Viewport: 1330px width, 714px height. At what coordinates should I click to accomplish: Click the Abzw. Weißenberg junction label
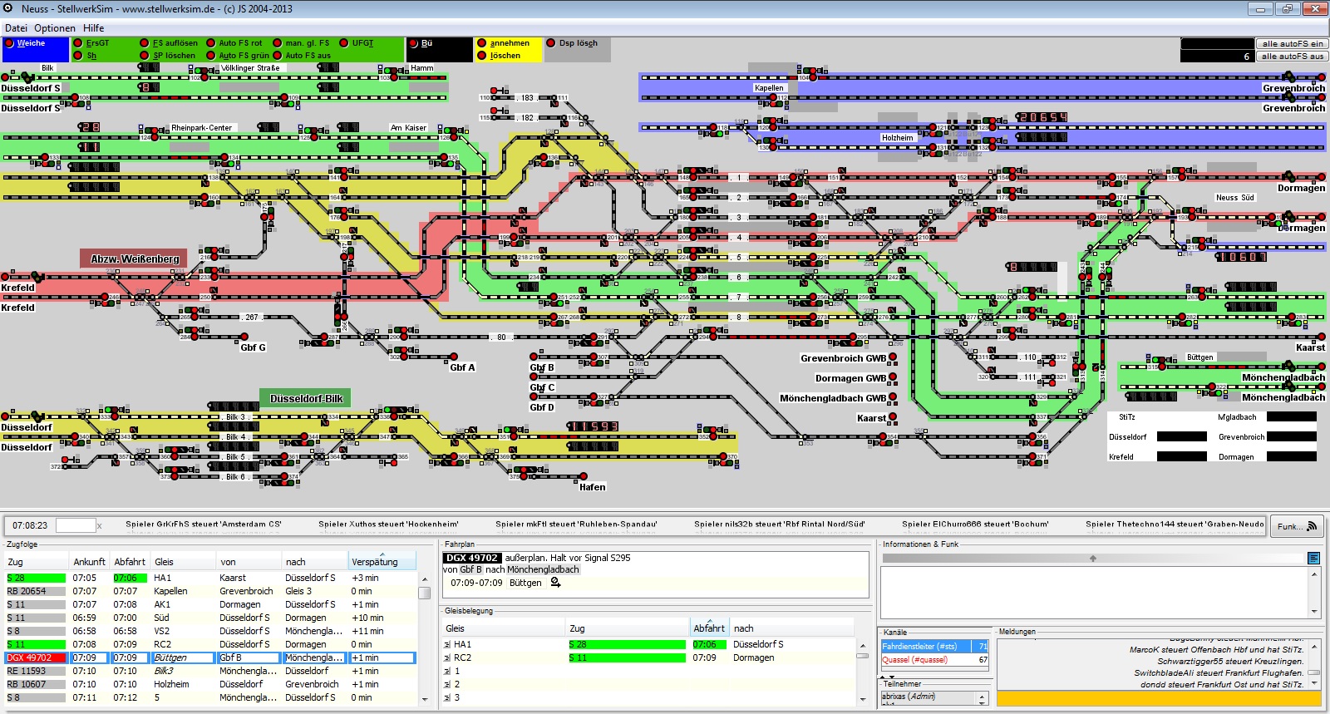135,259
